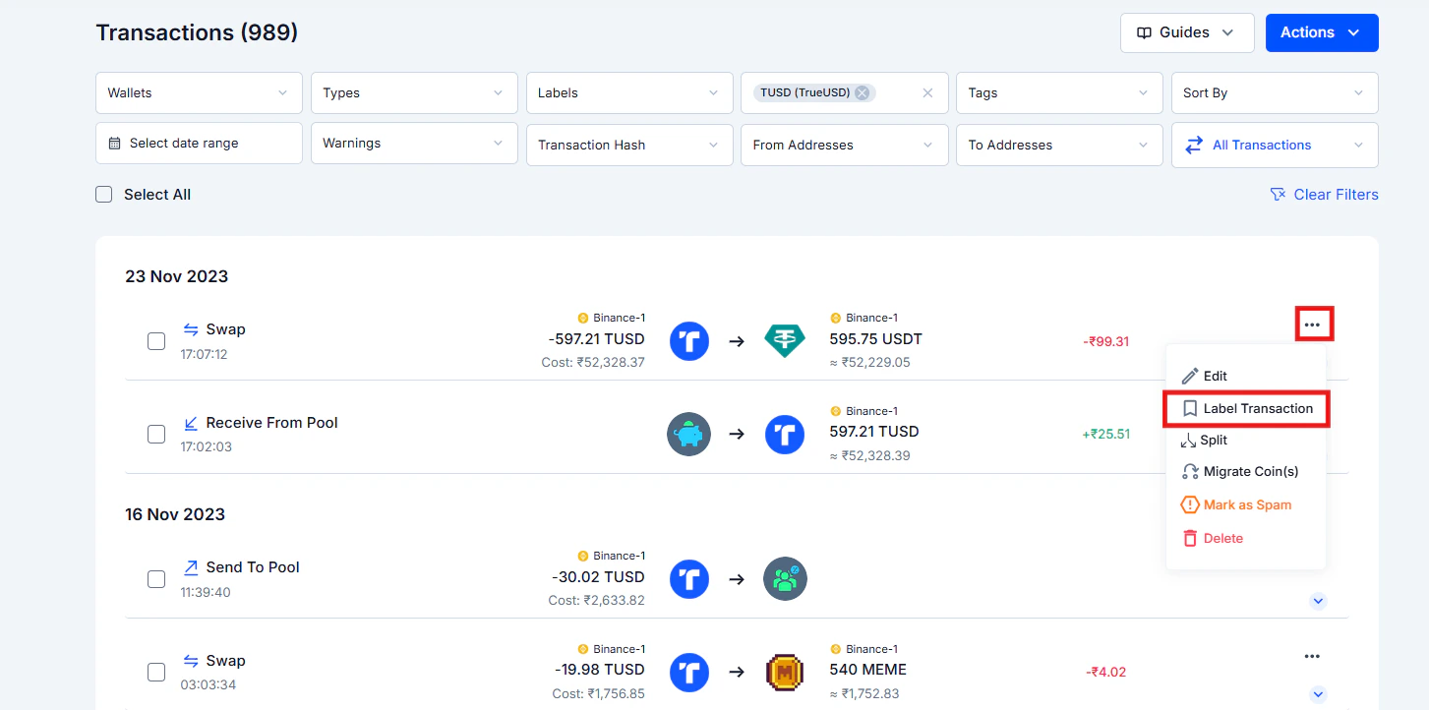Viewport: 1429px width, 710px height.
Task: Click the Clear Filters link
Action: [x=1325, y=195]
